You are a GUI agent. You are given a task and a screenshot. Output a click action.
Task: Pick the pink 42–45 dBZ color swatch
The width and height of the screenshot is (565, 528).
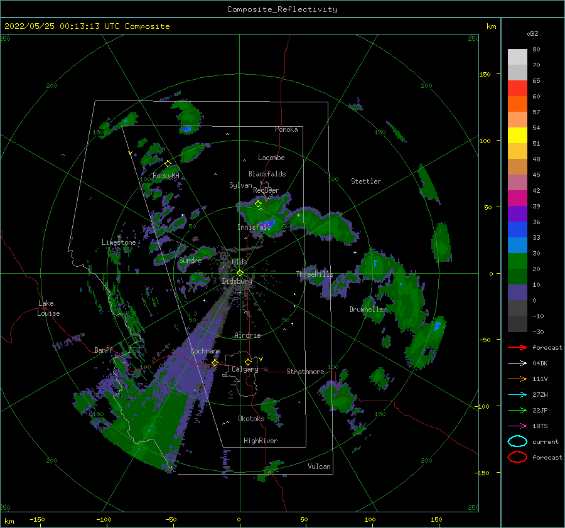click(517, 182)
